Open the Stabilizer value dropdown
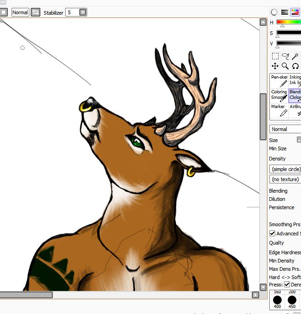 coord(83,12)
